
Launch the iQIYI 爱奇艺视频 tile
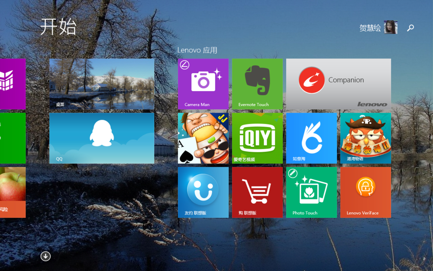coord(257,138)
